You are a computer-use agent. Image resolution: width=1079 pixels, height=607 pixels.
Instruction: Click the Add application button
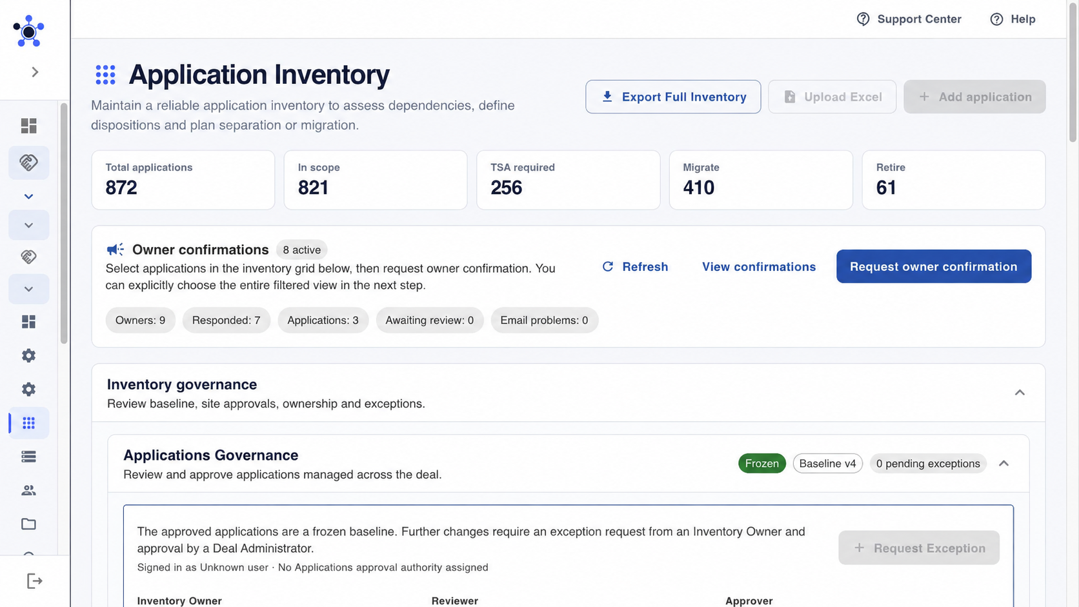coord(974,97)
